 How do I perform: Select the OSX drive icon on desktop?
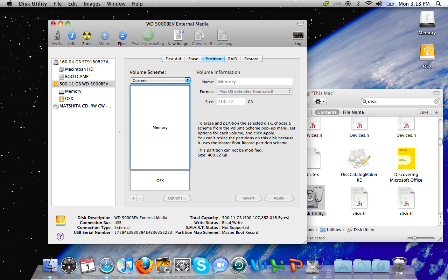coord(427,56)
